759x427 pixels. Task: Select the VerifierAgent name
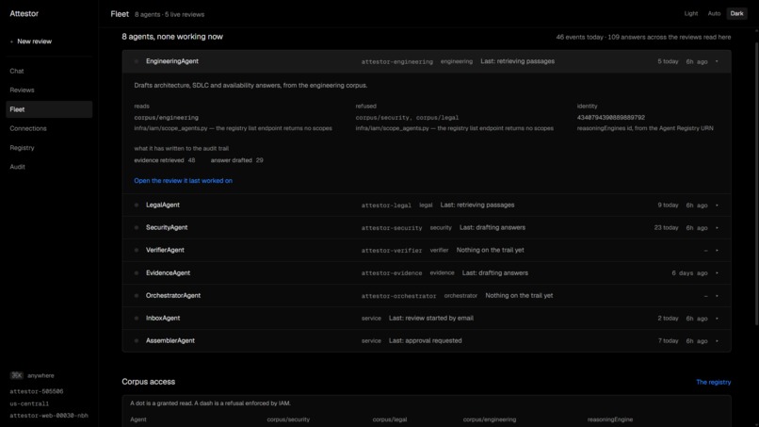click(x=165, y=250)
